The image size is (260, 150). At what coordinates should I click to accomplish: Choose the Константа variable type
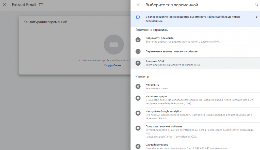coord(152,85)
